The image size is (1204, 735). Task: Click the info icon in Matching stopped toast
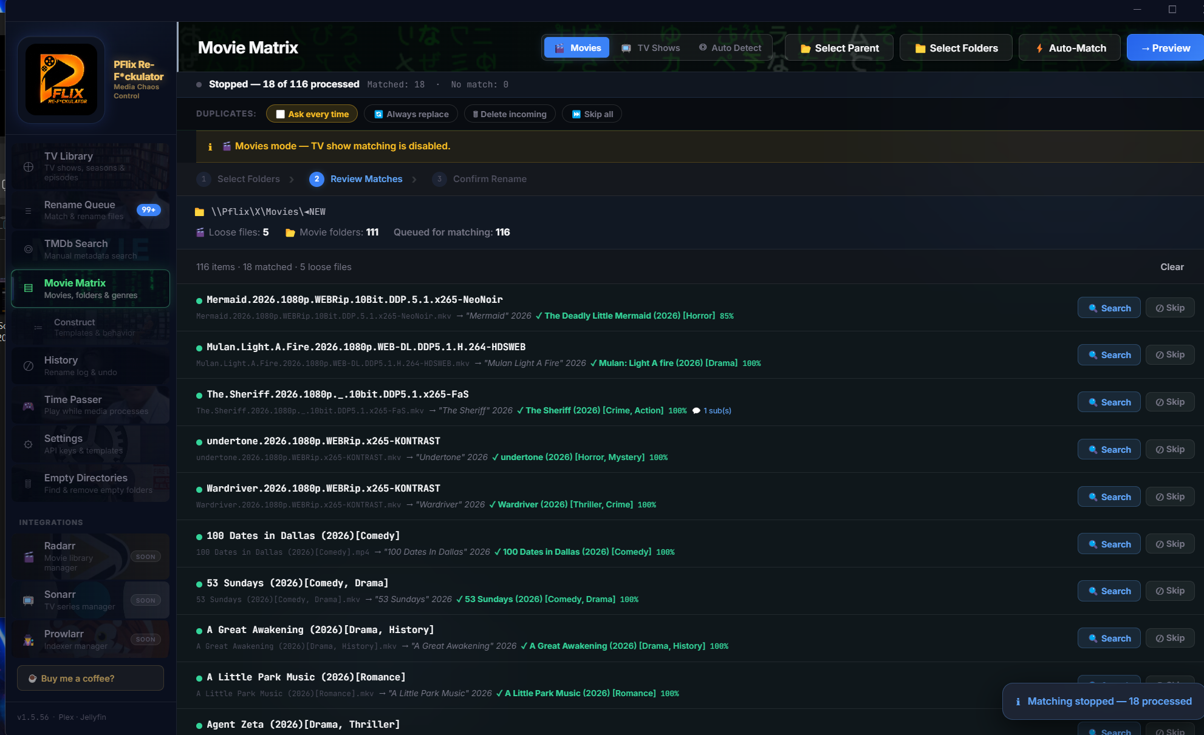(1018, 702)
